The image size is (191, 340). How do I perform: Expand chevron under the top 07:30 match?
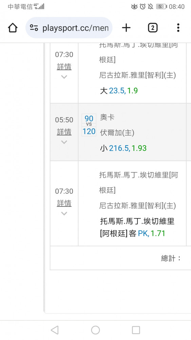point(64,77)
